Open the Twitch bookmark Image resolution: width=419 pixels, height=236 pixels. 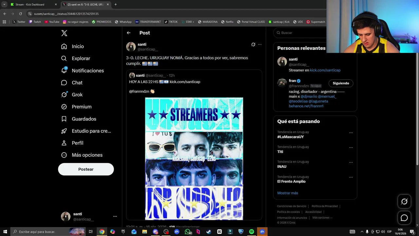click(x=35, y=22)
